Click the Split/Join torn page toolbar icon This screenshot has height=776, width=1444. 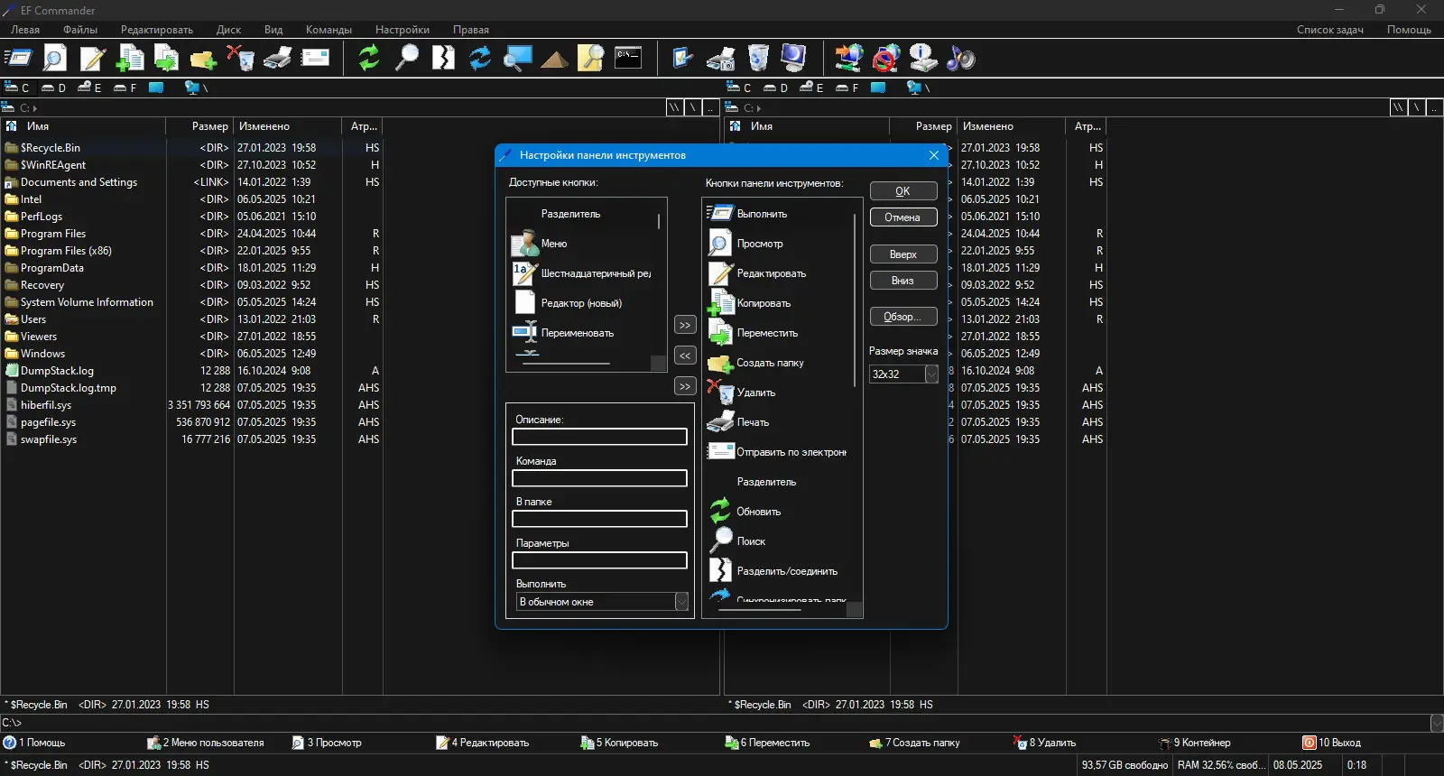tap(443, 58)
